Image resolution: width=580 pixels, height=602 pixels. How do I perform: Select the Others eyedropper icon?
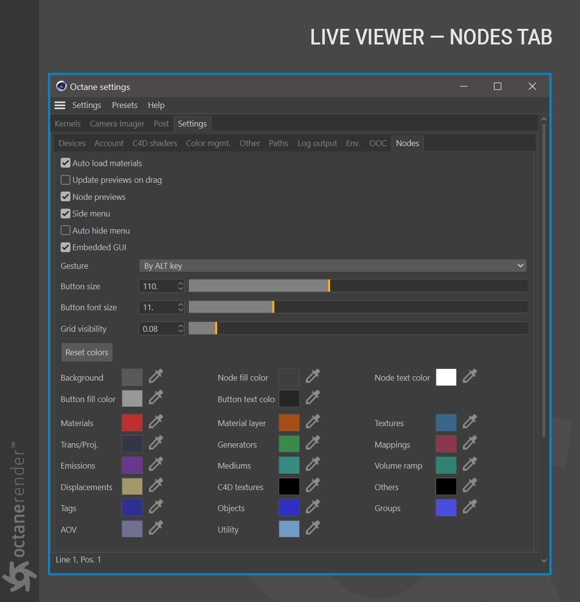[x=469, y=486]
